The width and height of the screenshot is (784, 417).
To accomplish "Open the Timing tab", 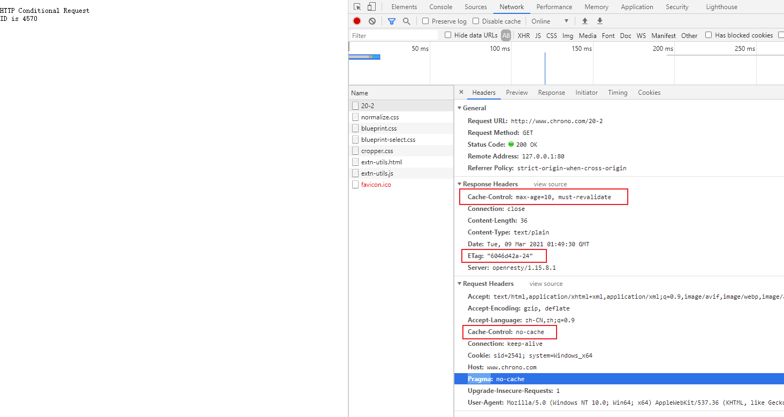I will 617,93.
